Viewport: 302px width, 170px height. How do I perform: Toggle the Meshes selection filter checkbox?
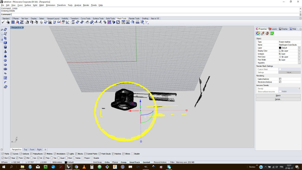(x=45, y=154)
